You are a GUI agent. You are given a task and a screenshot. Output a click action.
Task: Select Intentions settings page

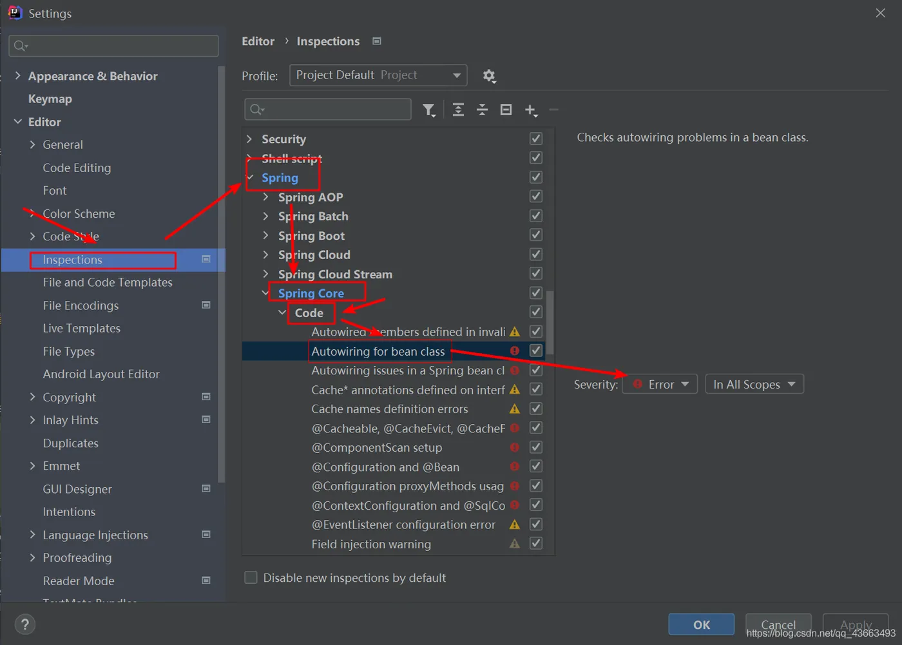pyautogui.click(x=69, y=512)
